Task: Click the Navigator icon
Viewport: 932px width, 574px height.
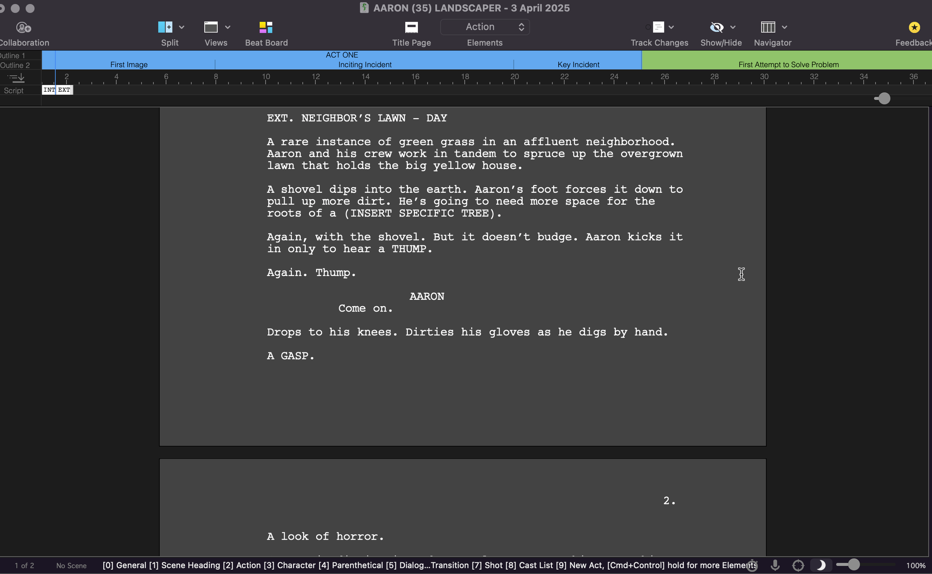Action: pyautogui.click(x=768, y=27)
